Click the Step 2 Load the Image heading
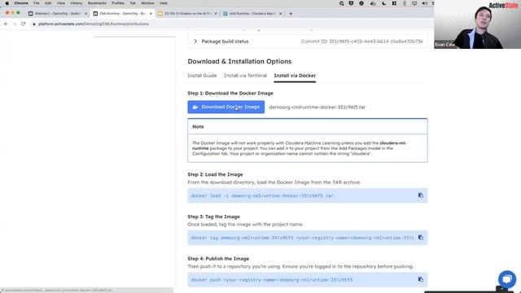Viewport: 521px width, 293px height. pos(215,174)
